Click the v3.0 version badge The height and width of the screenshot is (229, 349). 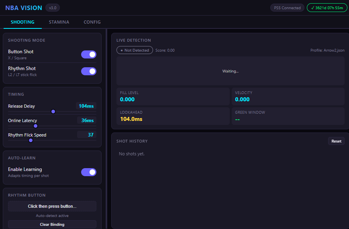53,8
